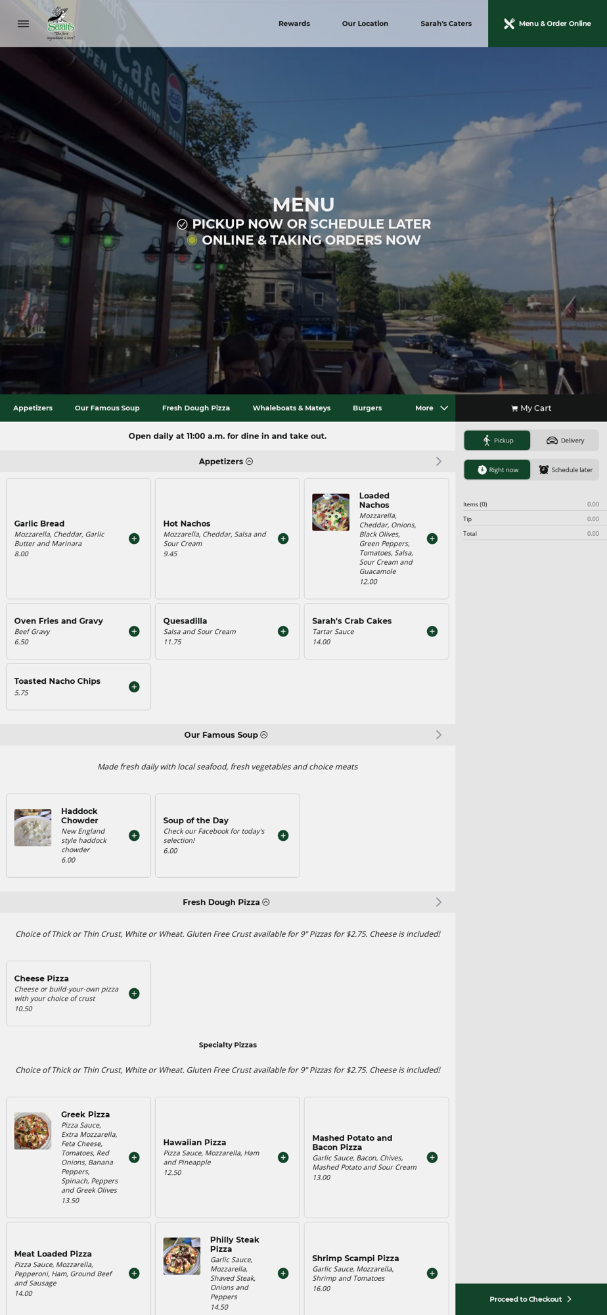Screen dimensions: 607x1315
Task: Jump to Whaleboats & Mateys category tab
Action: (x=292, y=408)
